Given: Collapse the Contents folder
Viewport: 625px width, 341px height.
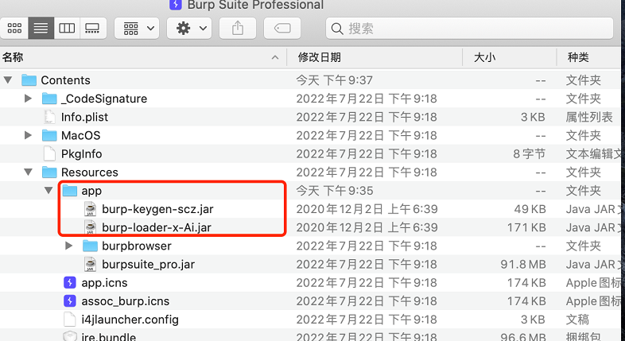Looking at the screenshot, I should click(x=8, y=80).
